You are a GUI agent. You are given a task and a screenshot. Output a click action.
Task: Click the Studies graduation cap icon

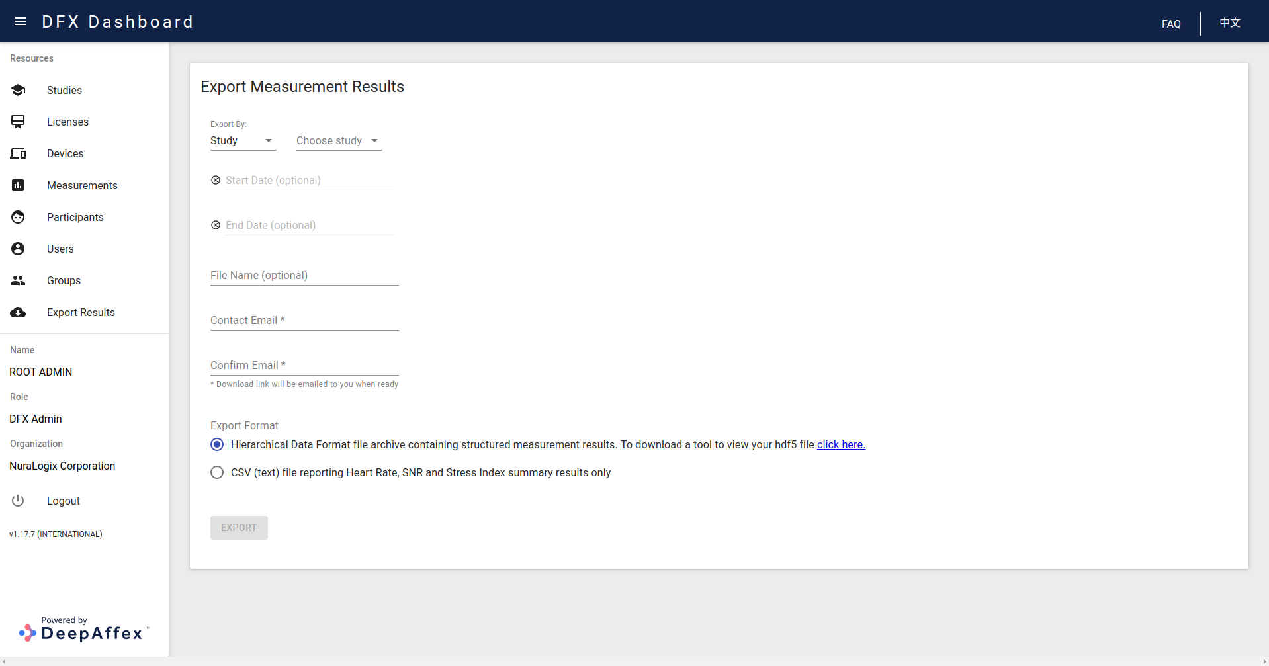click(19, 90)
